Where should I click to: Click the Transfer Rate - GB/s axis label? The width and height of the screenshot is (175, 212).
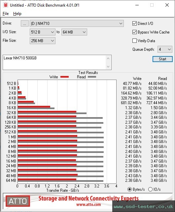tap(63, 190)
